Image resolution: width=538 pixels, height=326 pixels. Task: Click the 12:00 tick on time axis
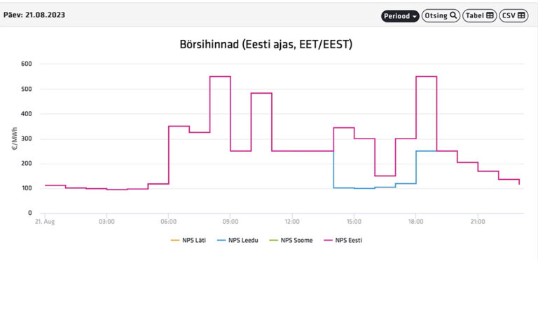coord(292,221)
